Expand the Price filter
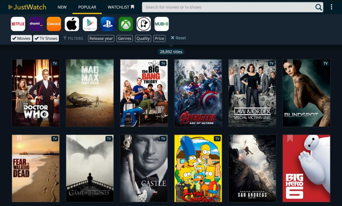 pyautogui.click(x=159, y=38)
